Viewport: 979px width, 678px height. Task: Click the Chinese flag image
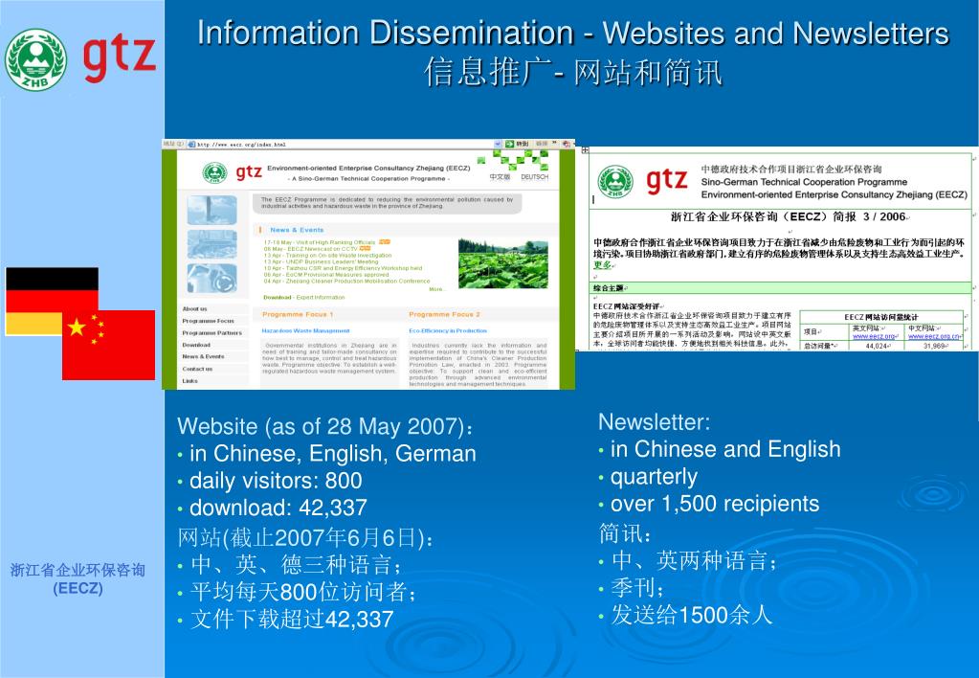tap(109, 345)
